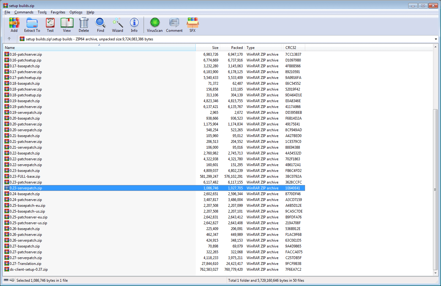This screenshot has width=441, height=286.
Task: Click the key icon in status bar
Action: pos(12,280)
